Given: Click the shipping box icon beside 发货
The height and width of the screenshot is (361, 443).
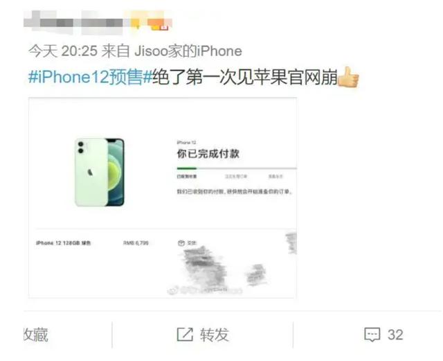Looking at the screenshot, I should point(181,243).
